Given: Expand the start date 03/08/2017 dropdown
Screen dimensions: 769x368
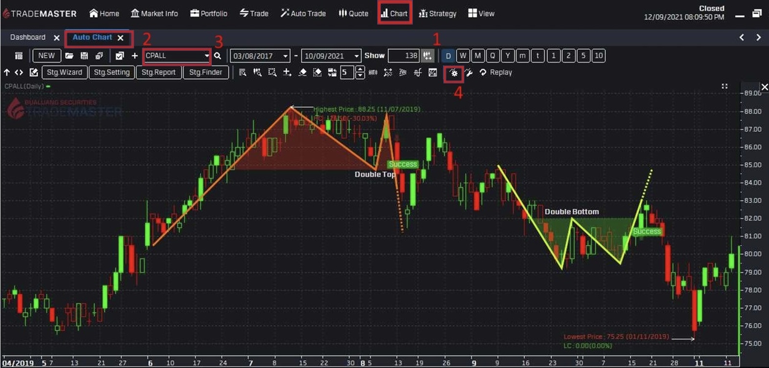Looking at the screenshot, I should coord(286,56).
